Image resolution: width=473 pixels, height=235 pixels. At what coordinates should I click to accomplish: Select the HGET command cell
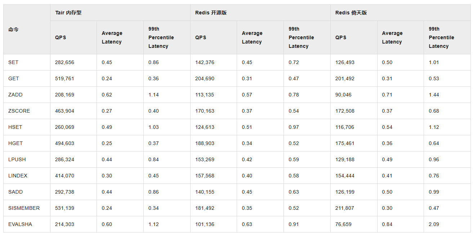pyautogui.click(x=15, y=143)
